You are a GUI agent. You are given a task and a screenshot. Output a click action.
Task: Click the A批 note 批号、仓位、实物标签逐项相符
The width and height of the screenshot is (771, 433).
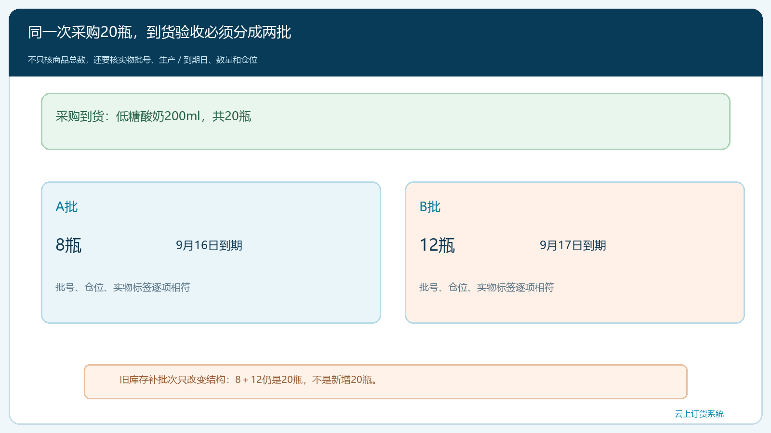click(123, 287)
